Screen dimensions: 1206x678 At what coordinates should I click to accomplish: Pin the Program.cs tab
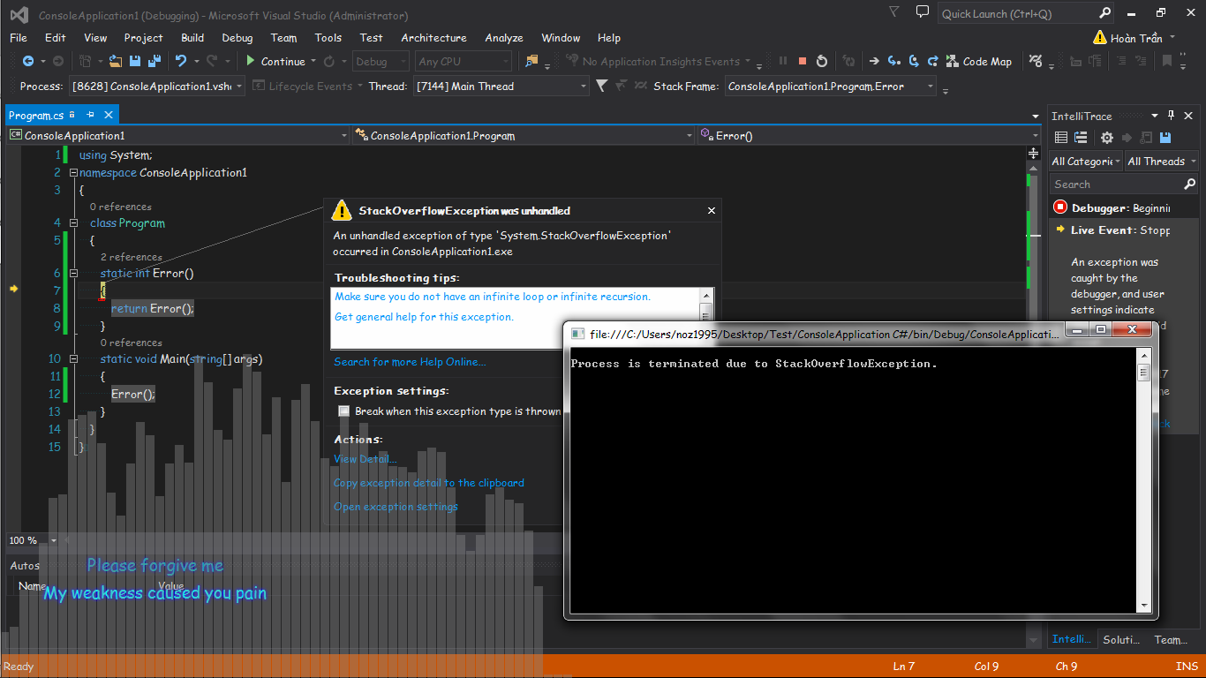pos(90,116)
